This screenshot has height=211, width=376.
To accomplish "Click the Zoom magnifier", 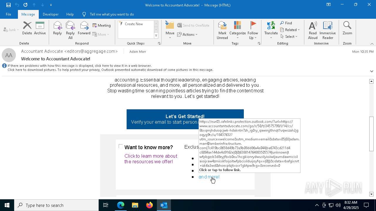I will tap(347, 28).
